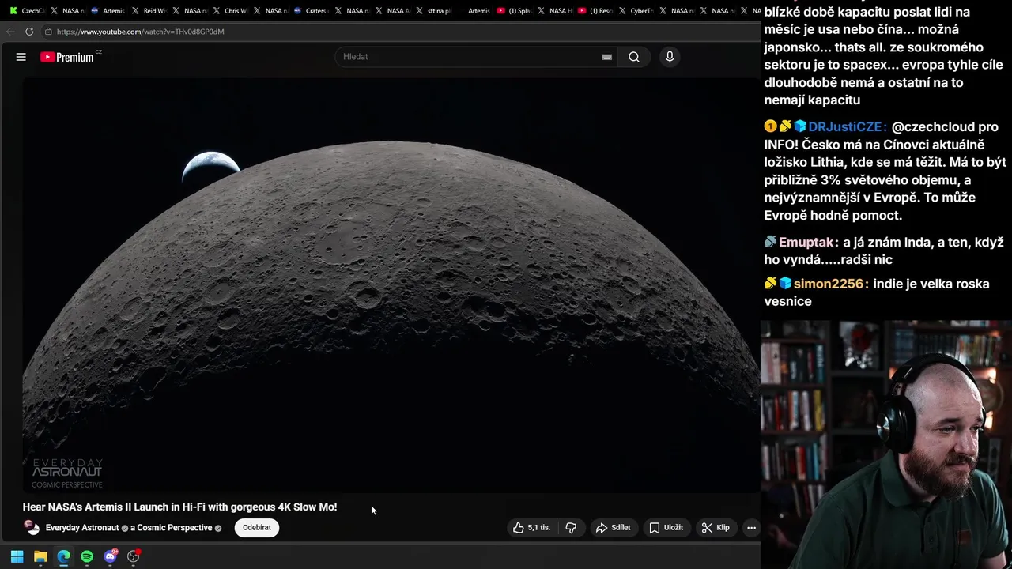Start voice search with the microphone icon

[x=670, y=57]
